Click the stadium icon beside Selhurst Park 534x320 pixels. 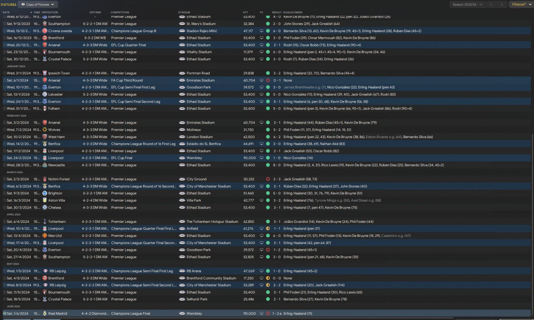[x=182, y=299]
